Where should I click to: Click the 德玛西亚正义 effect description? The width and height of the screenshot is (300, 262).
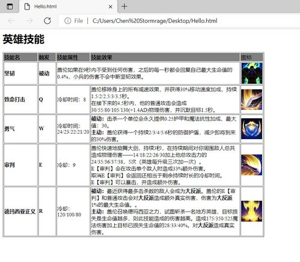165,211
